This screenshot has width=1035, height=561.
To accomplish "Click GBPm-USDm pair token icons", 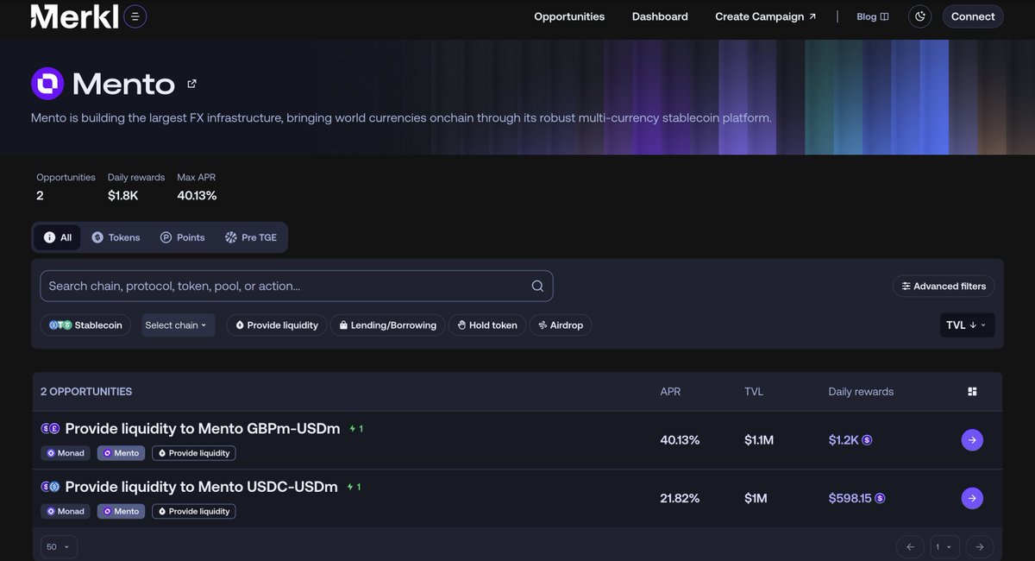I will [50, 428].
